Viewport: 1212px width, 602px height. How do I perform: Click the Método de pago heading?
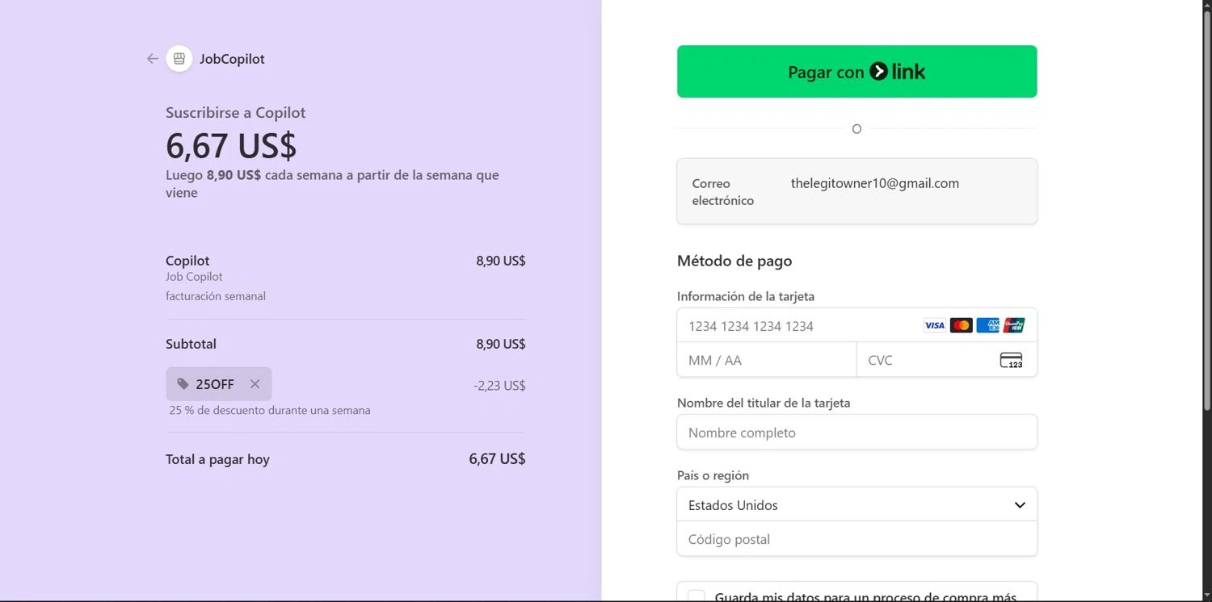click(x=734, y=261)
